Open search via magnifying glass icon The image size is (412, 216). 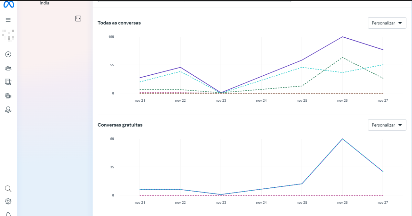tap(8, 189)
